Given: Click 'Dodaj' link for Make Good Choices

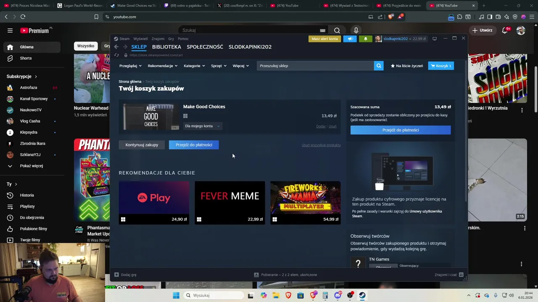Looking at the screenshot, I should [321, 126].
